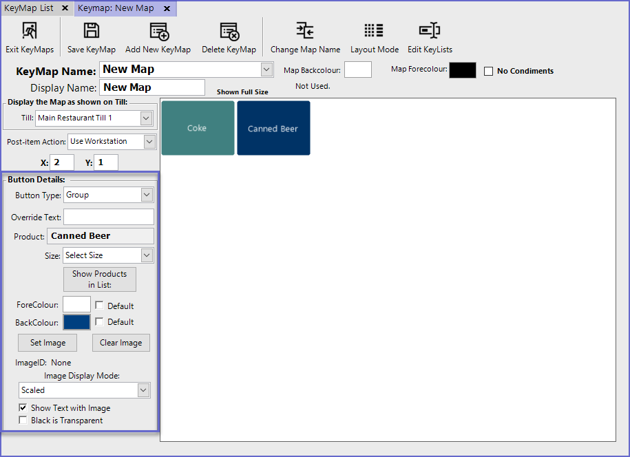
Task: Expand the Image Display Mode dropdown
Action: coord(143,390)
